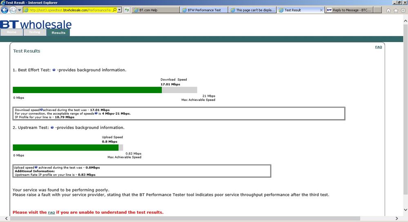Switch to the BT.com Help tab
This screenshot has height=222, width=408.
click(x=155, y=10)
